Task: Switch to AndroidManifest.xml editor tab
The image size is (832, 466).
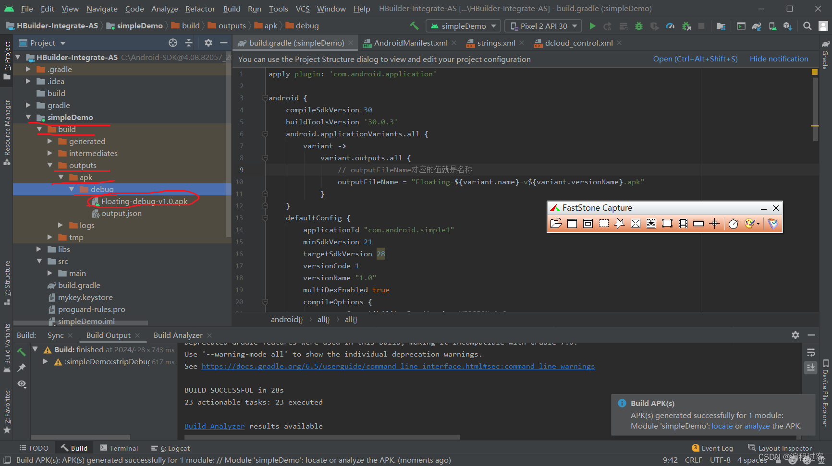Action: tap(410, 43)
